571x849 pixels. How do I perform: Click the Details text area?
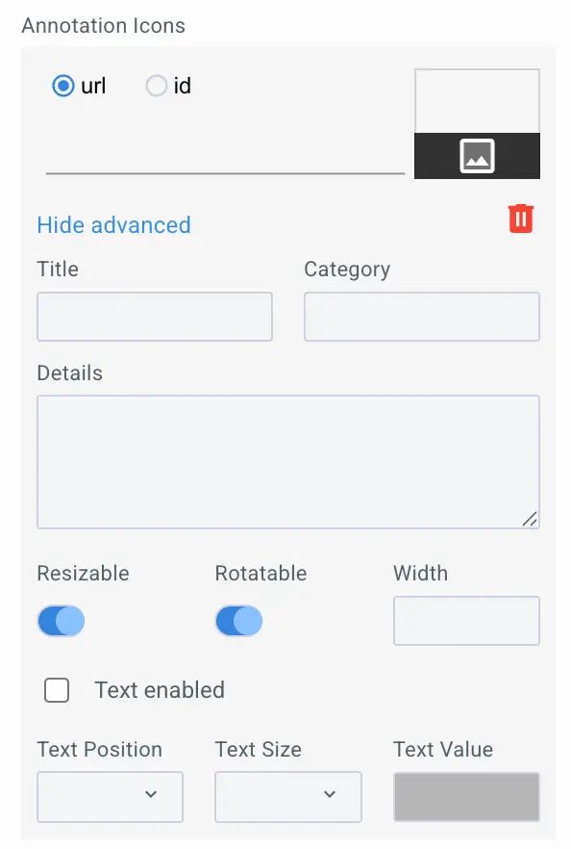coord(288,460)
